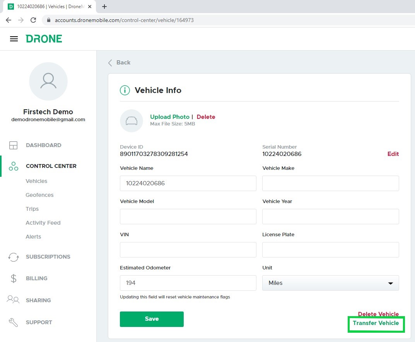Open the Unit dropdown showing Miles
The image size is (415, 342).
click(x=330, y=283)
